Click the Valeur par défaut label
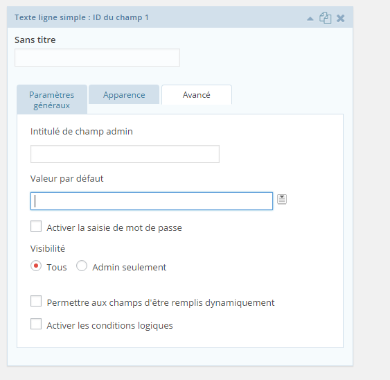The height and width of the screenshot is (380, 390). coord(67,178)
